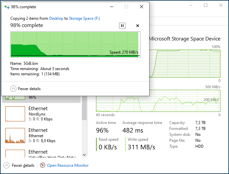Screen dimensions: 229x174
Task: Collapse copy dialog with Fewer details chevron
Action: (x=13, y=89)
